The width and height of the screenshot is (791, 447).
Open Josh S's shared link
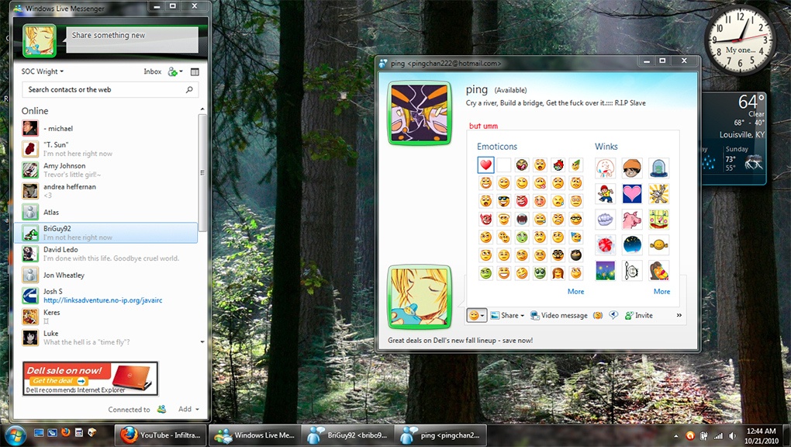click(102, 300)
